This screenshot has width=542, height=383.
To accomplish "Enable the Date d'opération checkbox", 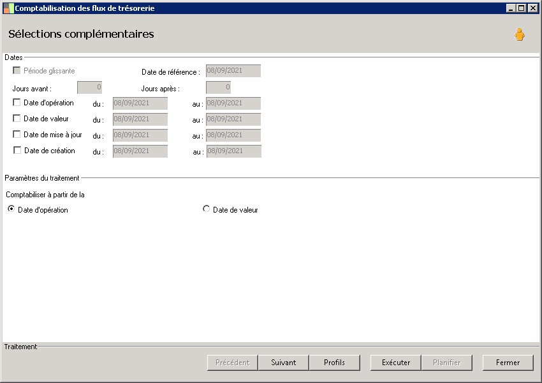I will pos(17,102).
